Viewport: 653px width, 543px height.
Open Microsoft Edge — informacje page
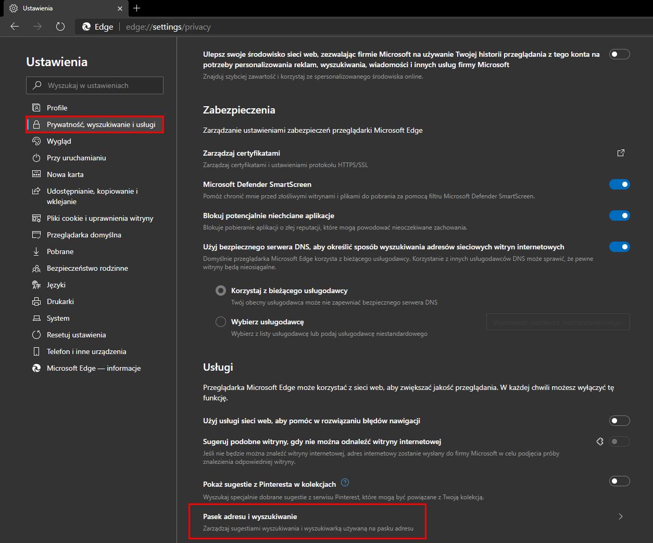tap(95, 368)
